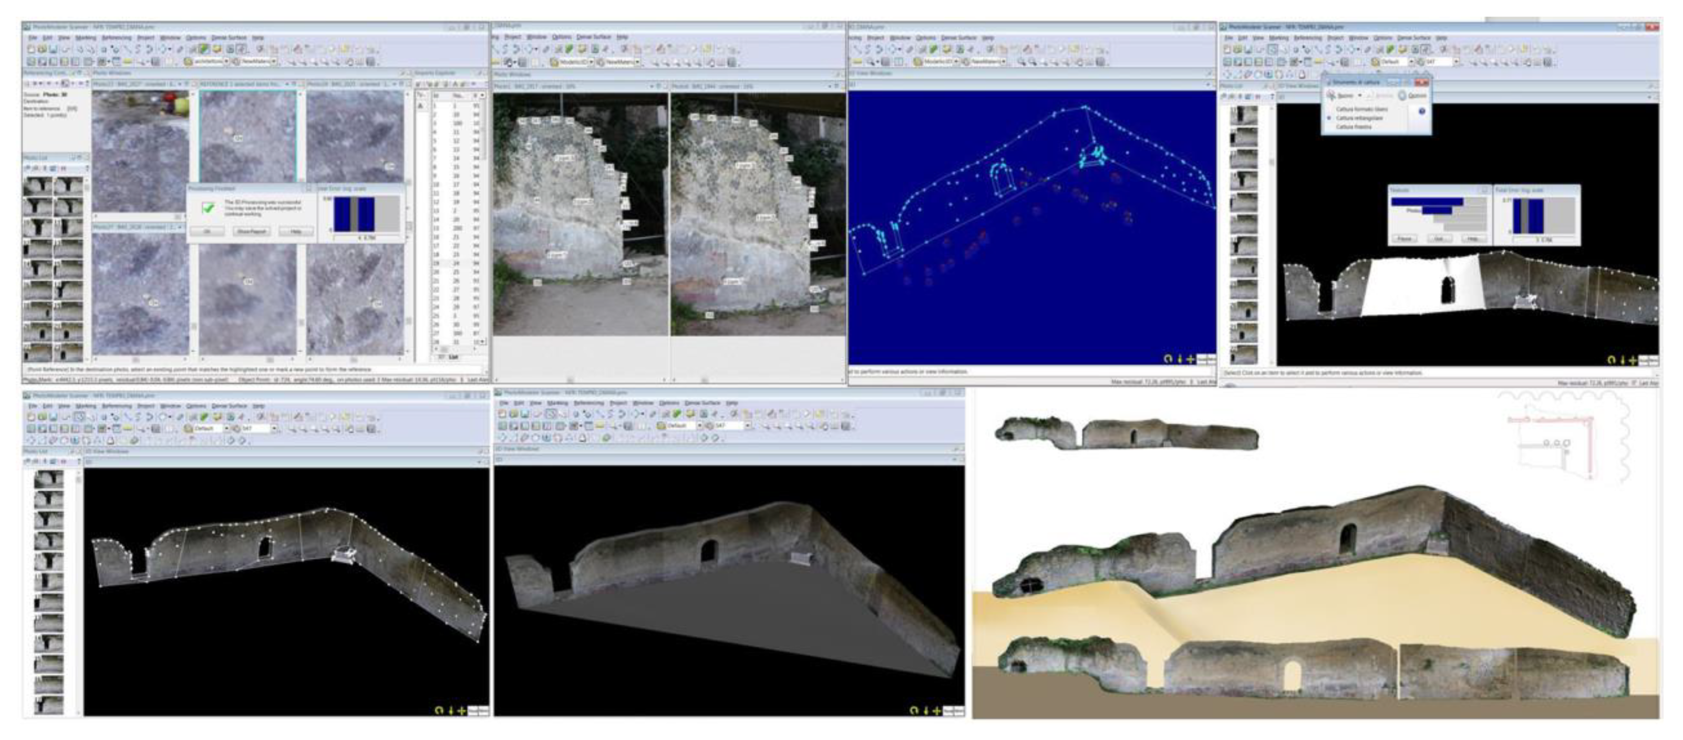Screen dimensions: 1683x740
Task: Click OK in Processing Finished dialog
Action: pyautogui.click(x=207, y=232)
